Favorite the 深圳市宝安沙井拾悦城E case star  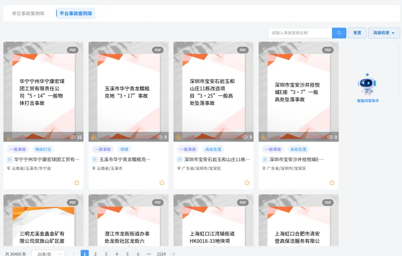[332, 182]
